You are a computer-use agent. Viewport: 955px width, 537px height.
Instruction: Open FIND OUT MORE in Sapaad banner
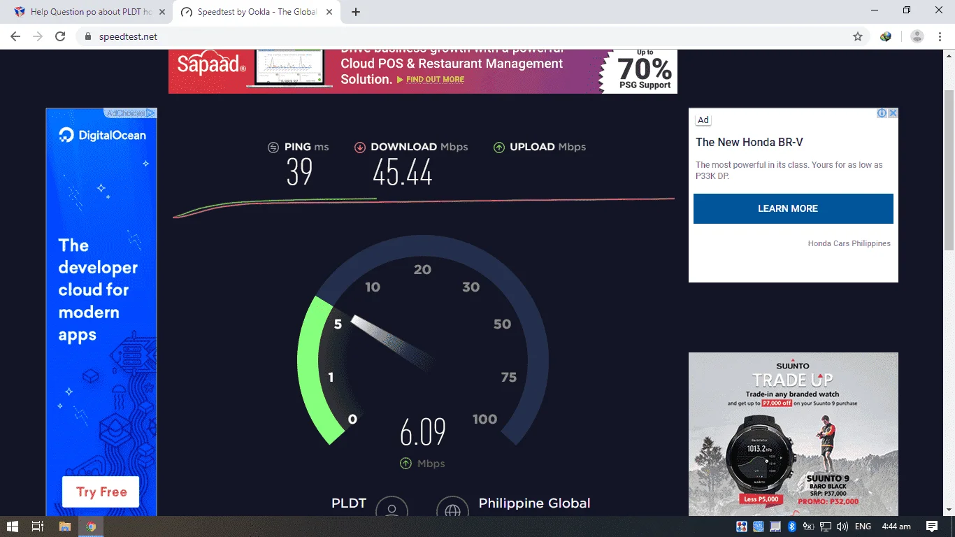pos(435,80)
